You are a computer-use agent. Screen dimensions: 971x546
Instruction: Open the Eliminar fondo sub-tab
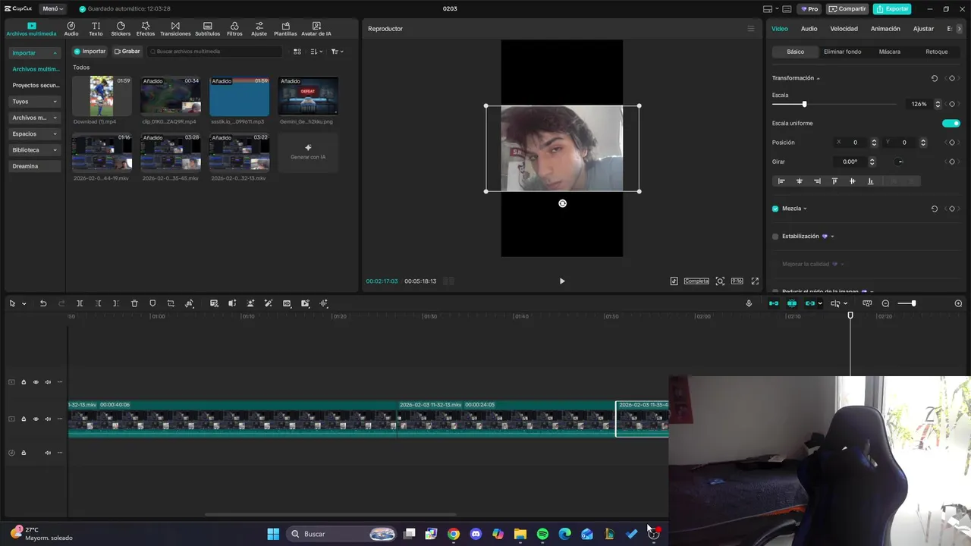842,52
